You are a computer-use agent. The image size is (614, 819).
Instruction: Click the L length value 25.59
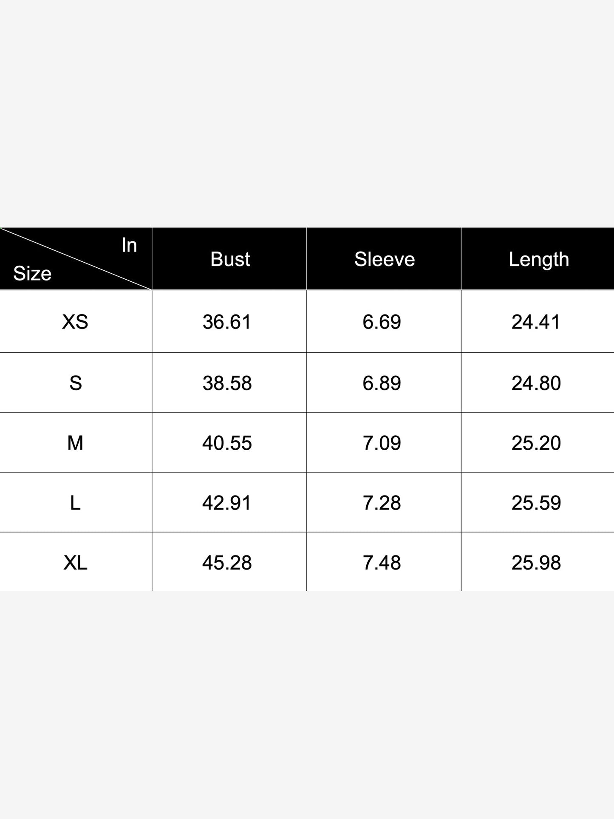(536, 503)
